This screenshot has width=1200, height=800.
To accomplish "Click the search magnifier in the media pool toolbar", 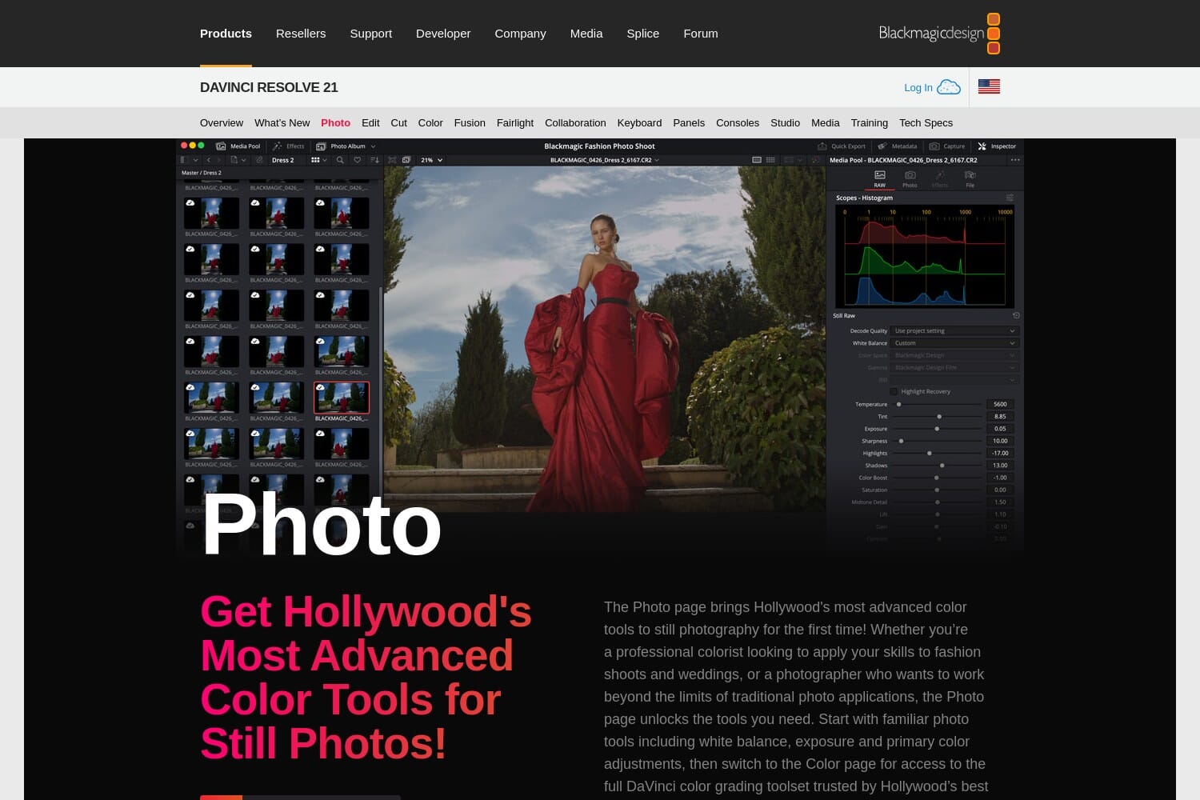I will (340, 160).
